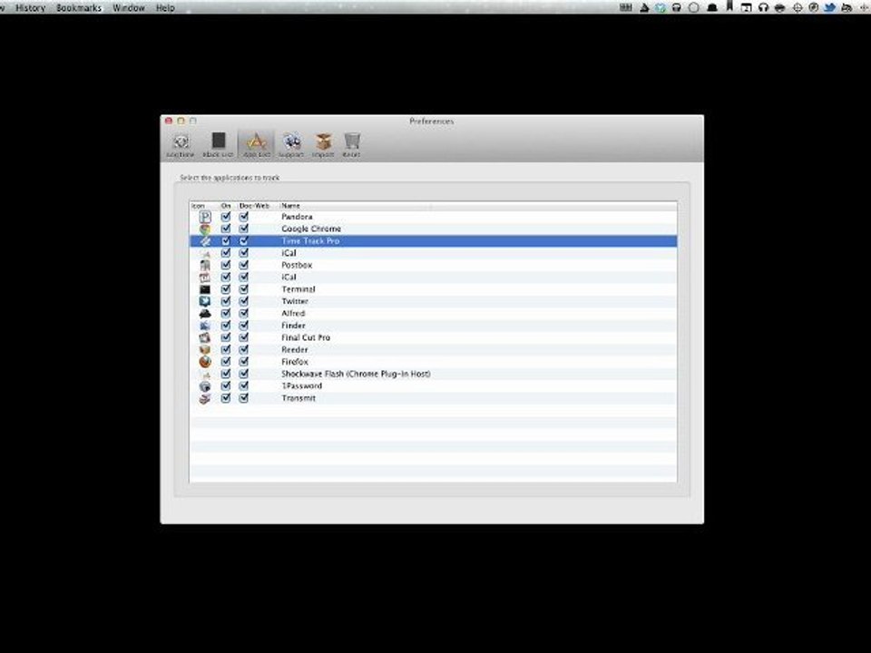The height and width of the screenshot is (653, 871).
Task: Select the Alfred row name
Action: tap(293, 314)
